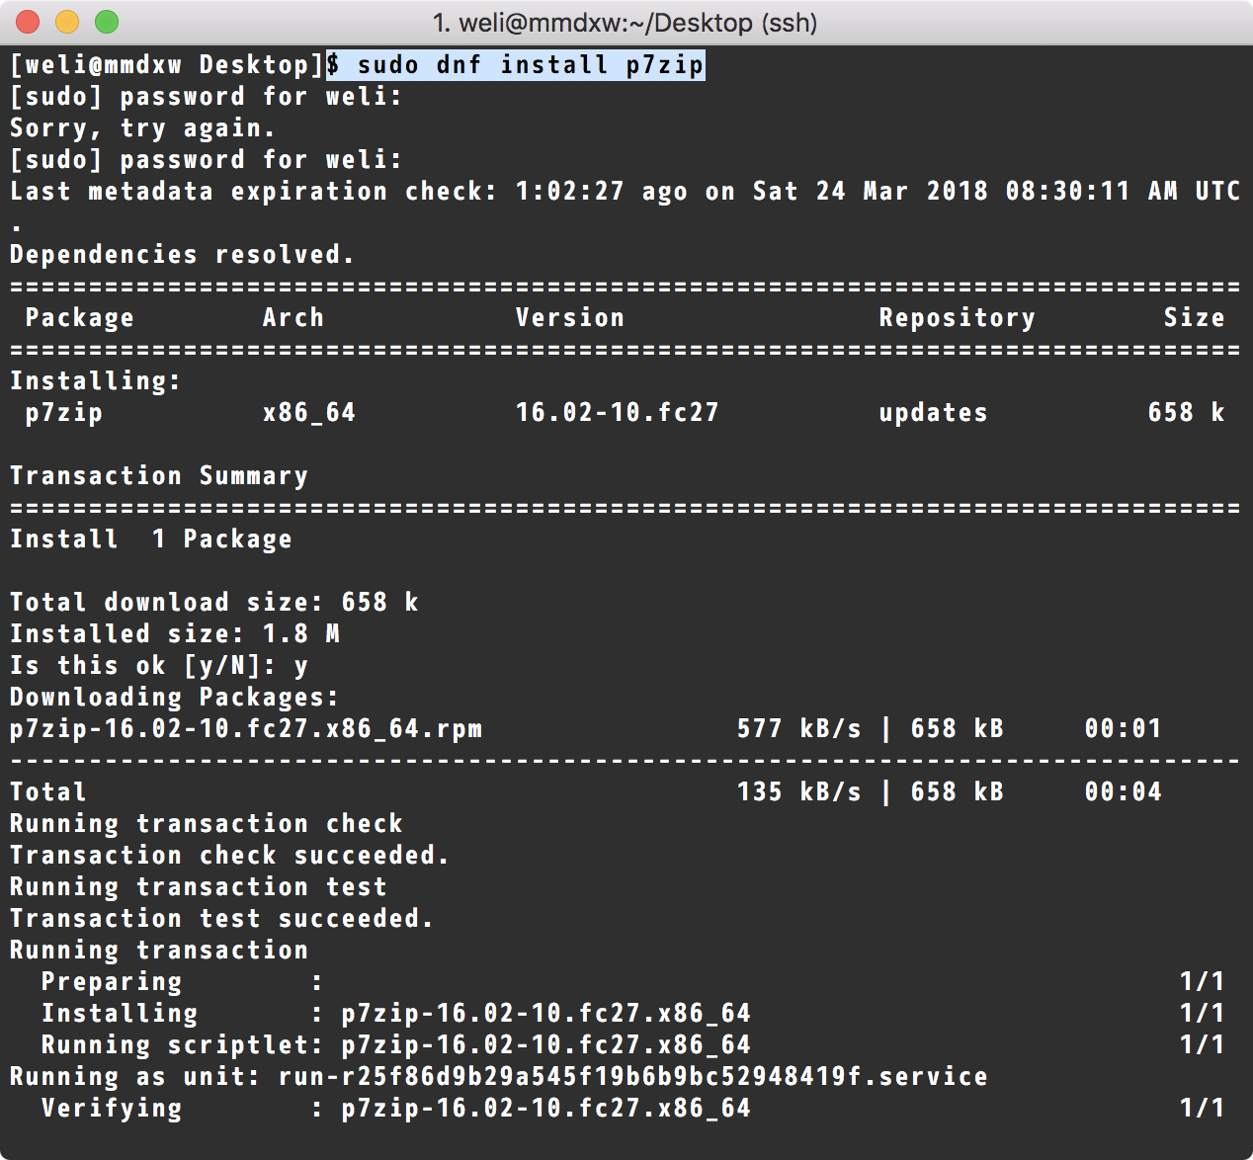This screenshot has height=1160, width=1253.
Task: Click the 'Verifying' step label
Action: coord(112,1109)
